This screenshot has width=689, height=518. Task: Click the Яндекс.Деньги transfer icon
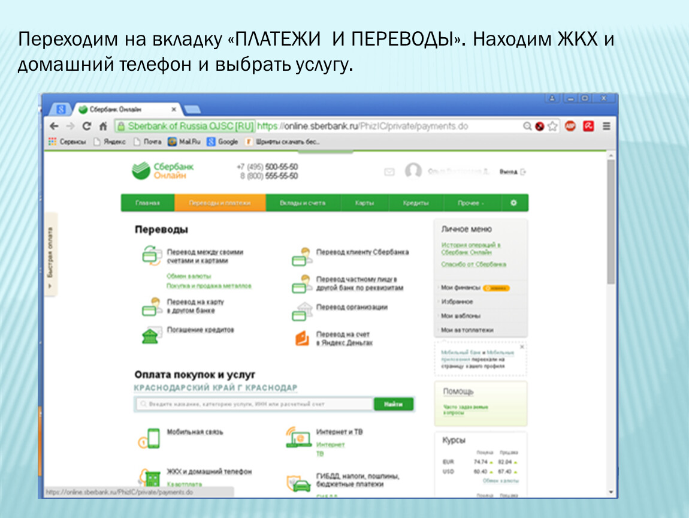tap(301, 338)
